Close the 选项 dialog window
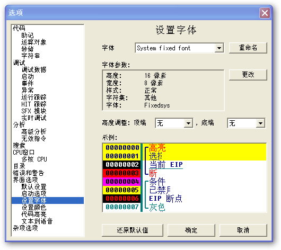Screen dimensions: 281x250 pos(265,13)
